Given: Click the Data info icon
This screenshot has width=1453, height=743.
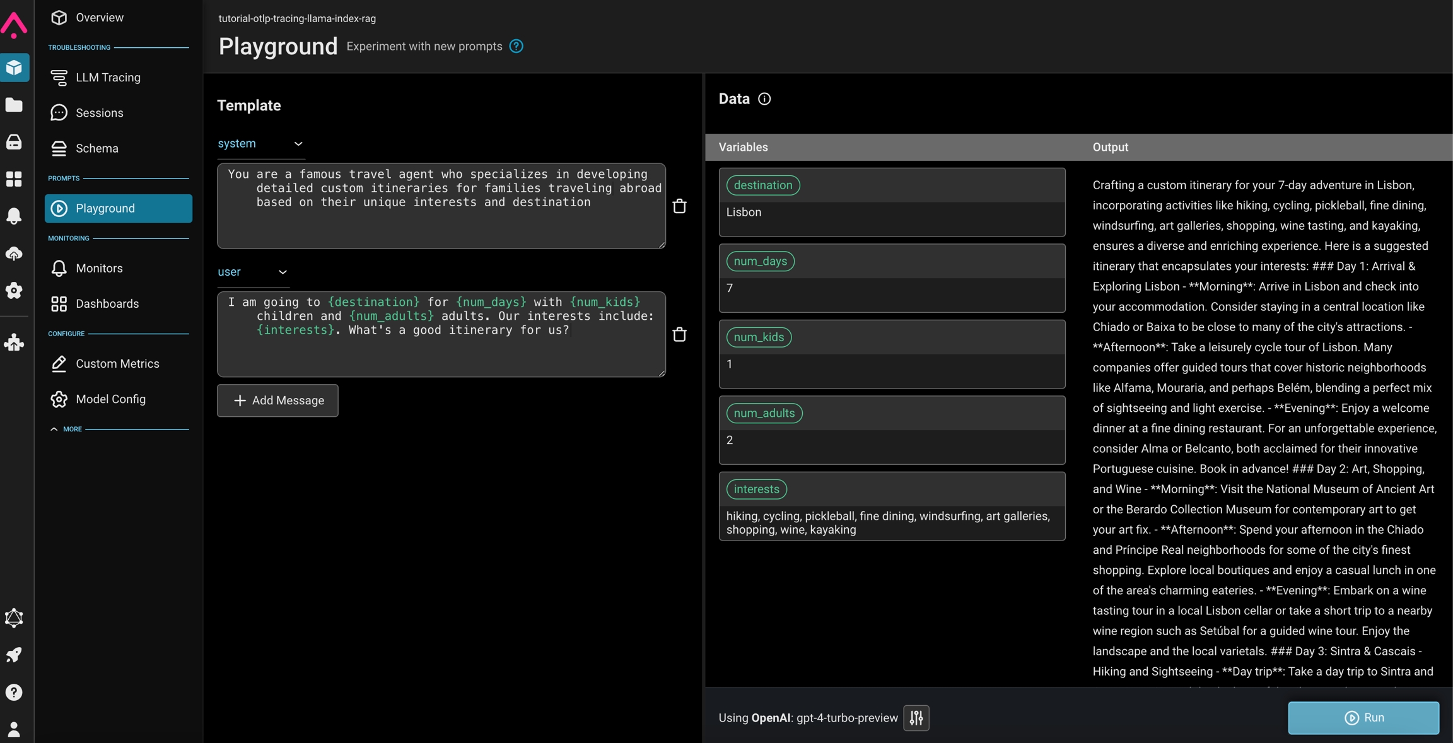Looking at the screenshot, I should 764,99.
